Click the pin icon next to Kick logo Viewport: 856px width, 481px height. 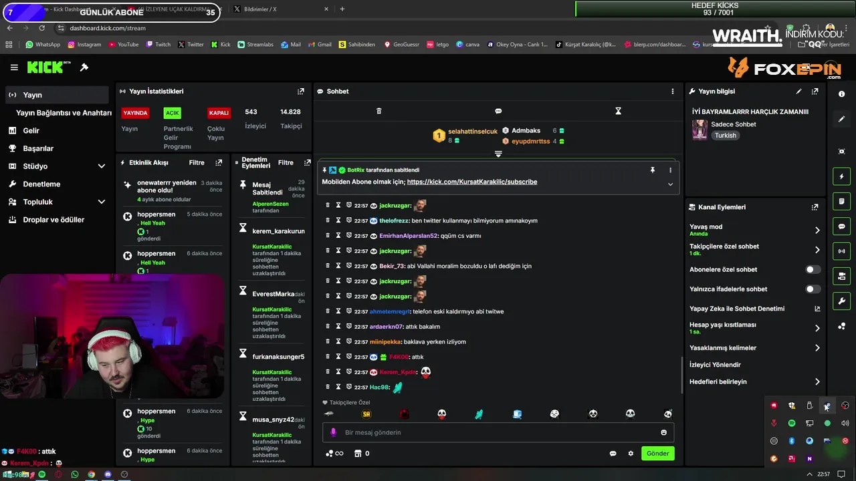tap(84, 67)
